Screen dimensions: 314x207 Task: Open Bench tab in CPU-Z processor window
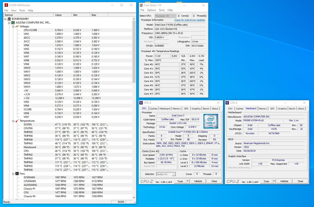[206, 109]
